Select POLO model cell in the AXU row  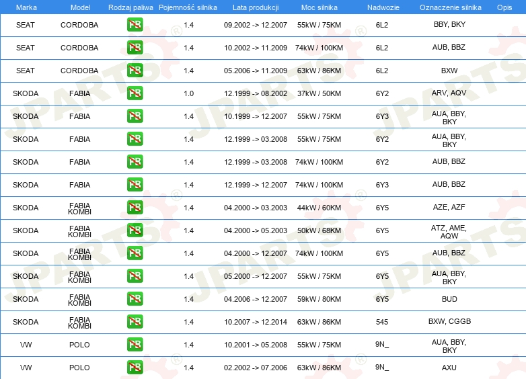click(79, 368)
